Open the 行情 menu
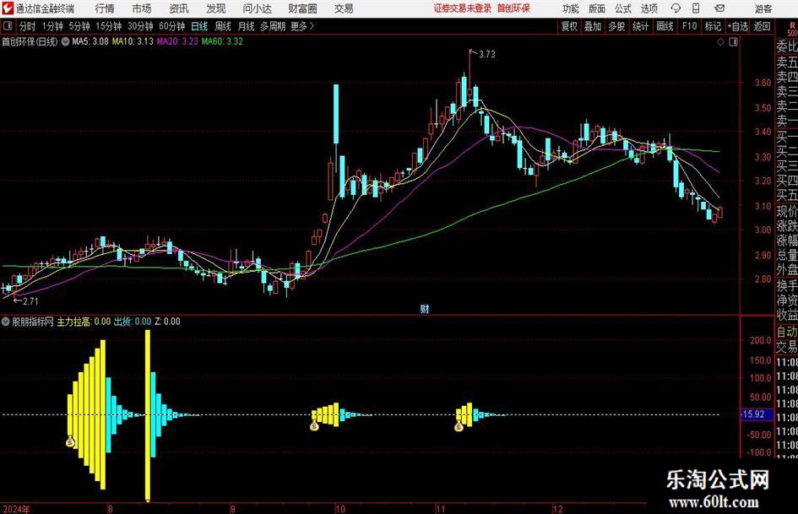Screen dimensions: 798x514 tap(105, 8)
